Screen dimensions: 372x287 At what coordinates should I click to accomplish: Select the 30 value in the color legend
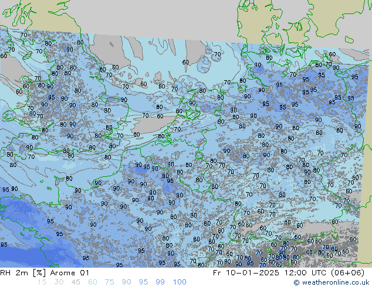[59, 282]
